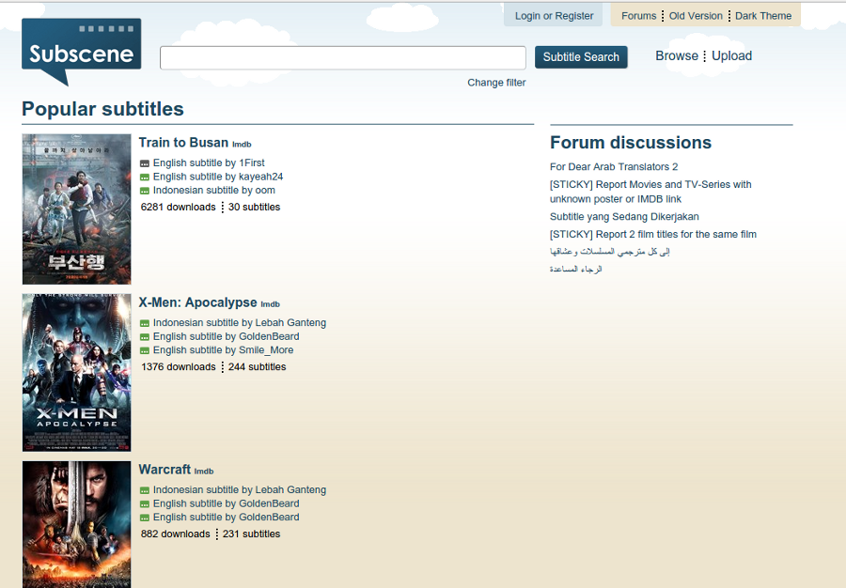The height and width of the screenshot is (588, 846).
Task: Open English subtitle by Smile_More
Action: coord(224,349)
